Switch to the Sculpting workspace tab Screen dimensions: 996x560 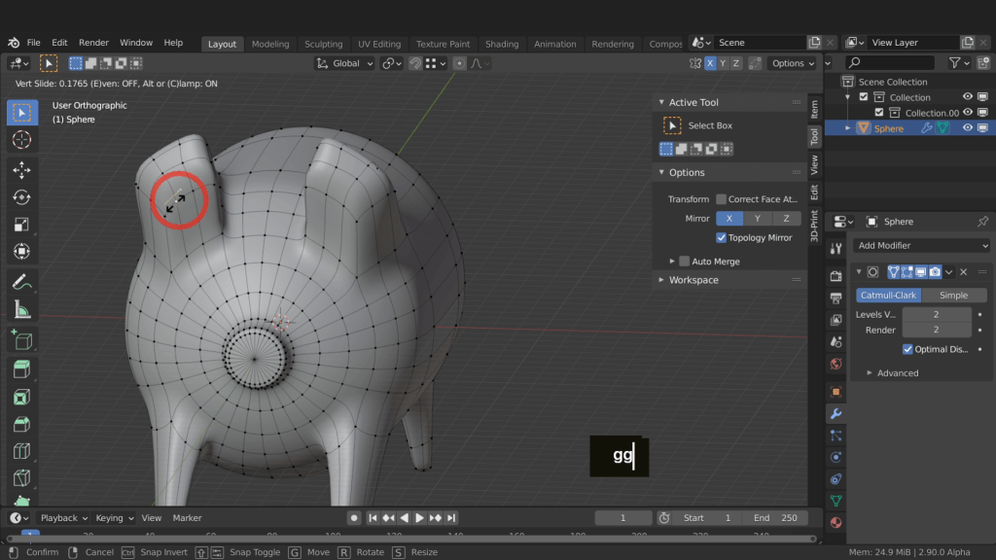(x=323, y=44)
